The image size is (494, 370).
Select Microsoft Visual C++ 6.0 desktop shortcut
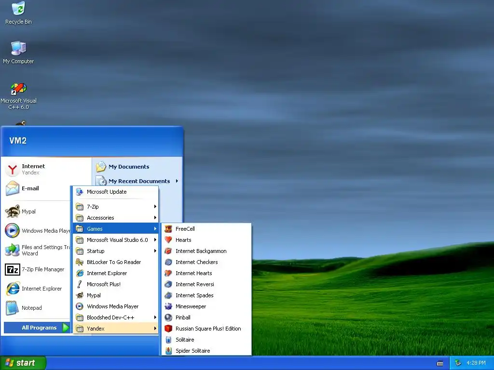[18, 89]
